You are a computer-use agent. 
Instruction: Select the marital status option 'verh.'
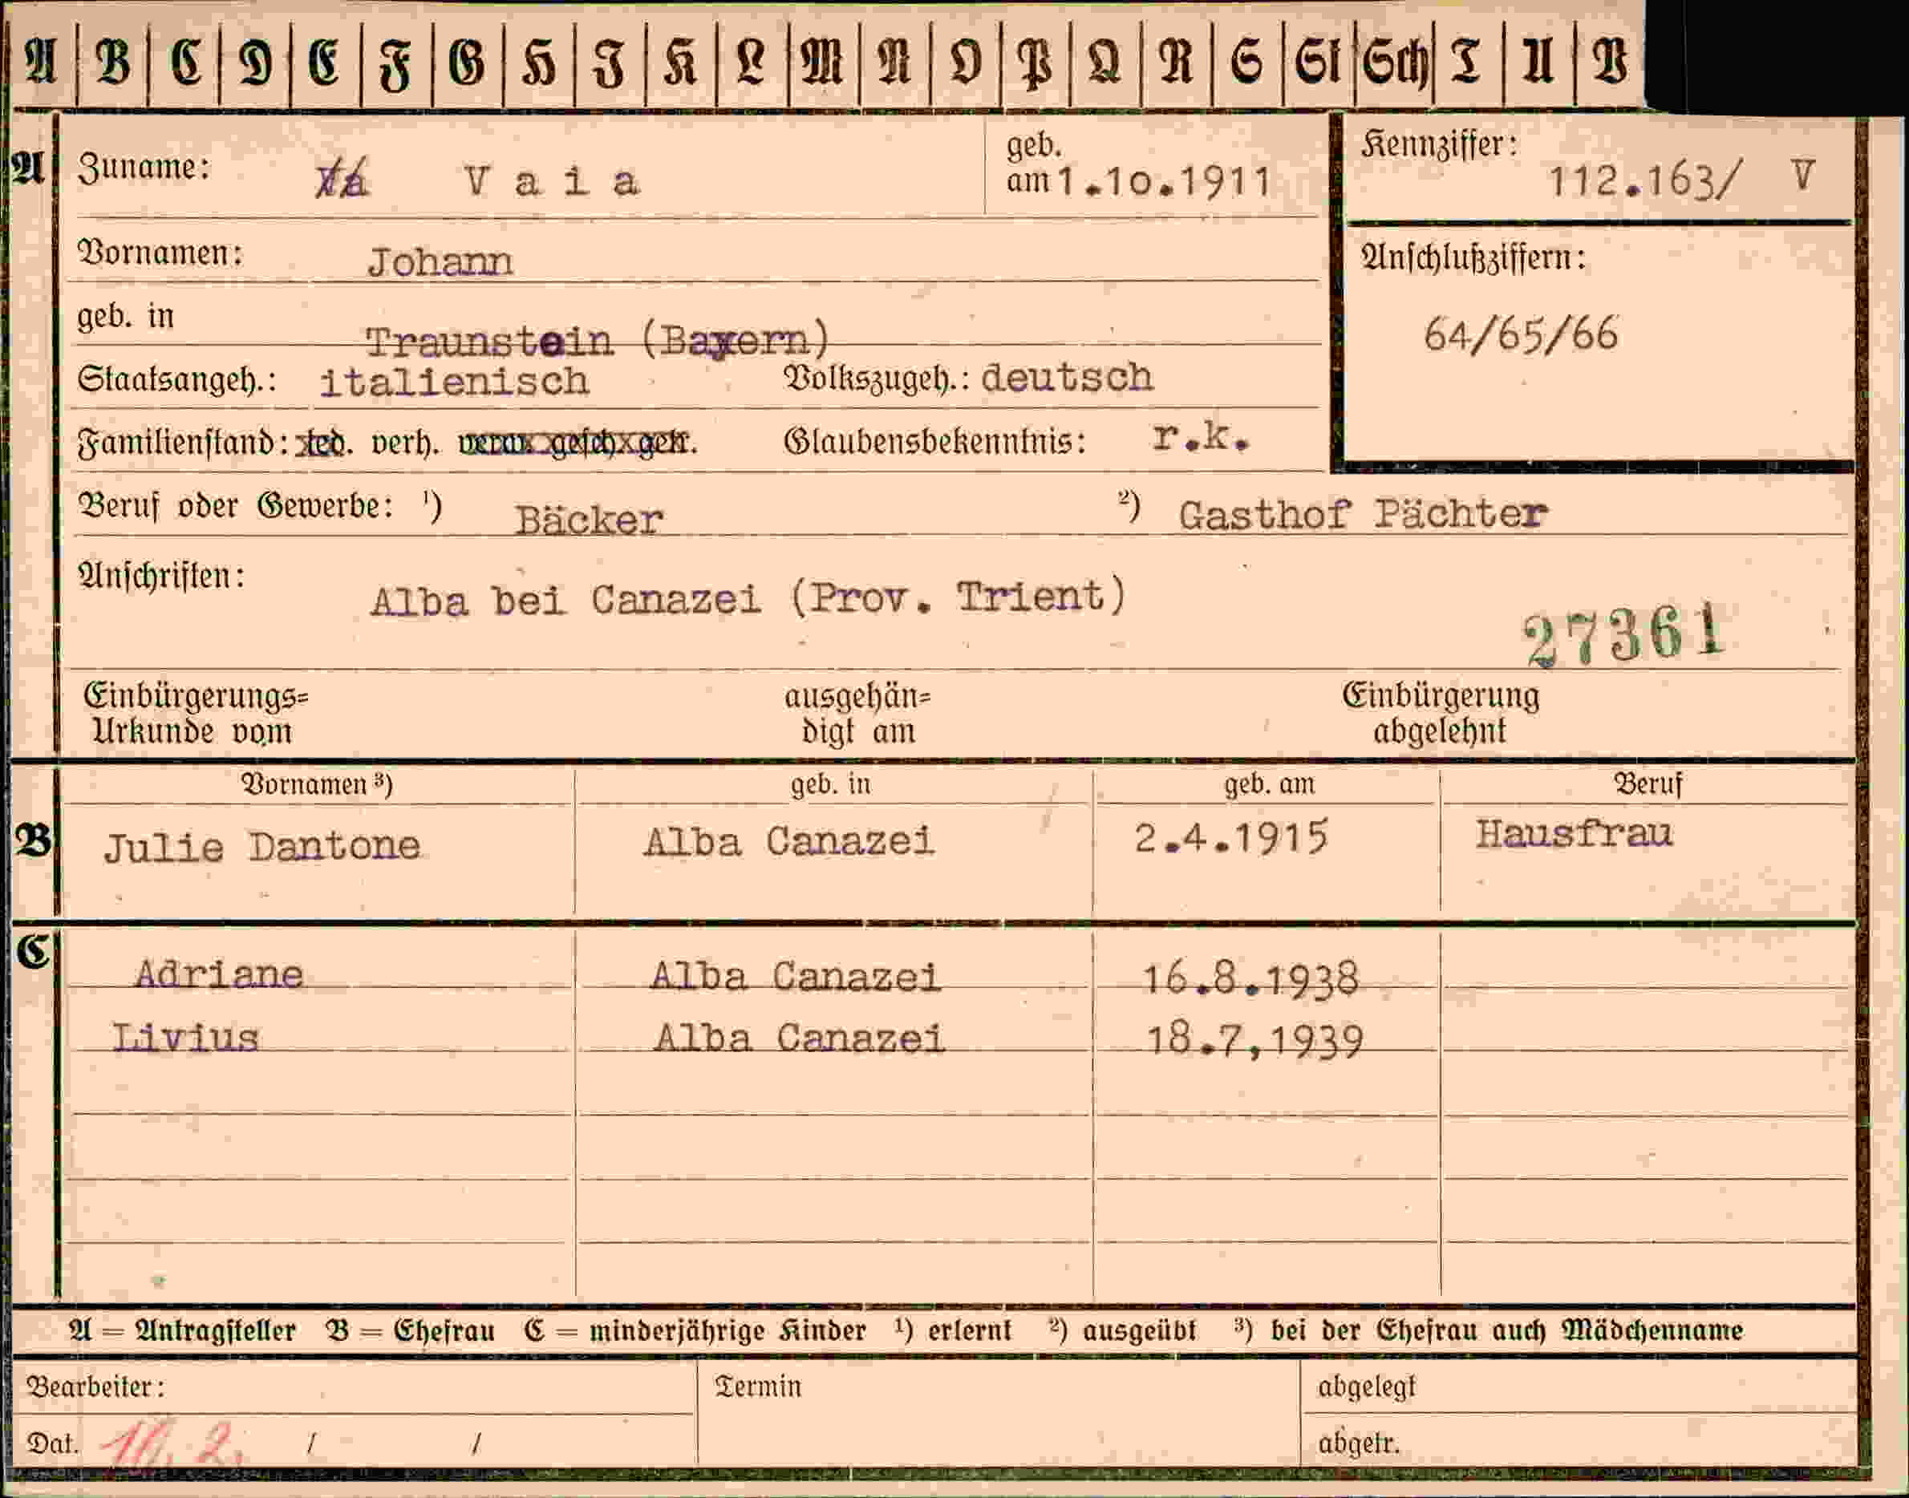[x=404, y=443]
